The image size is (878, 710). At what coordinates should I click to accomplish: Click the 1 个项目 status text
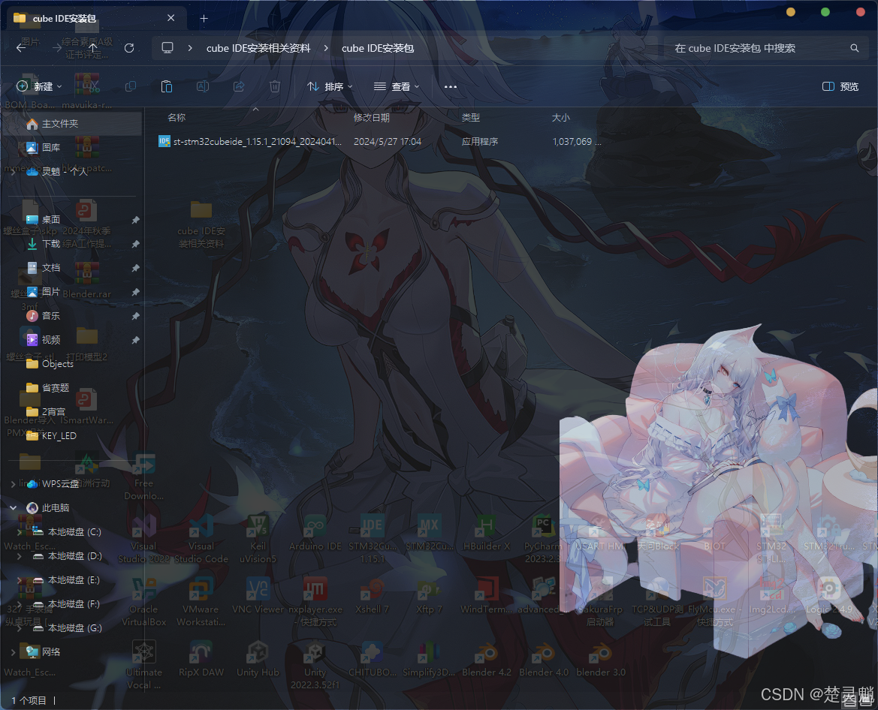point(29,700)
